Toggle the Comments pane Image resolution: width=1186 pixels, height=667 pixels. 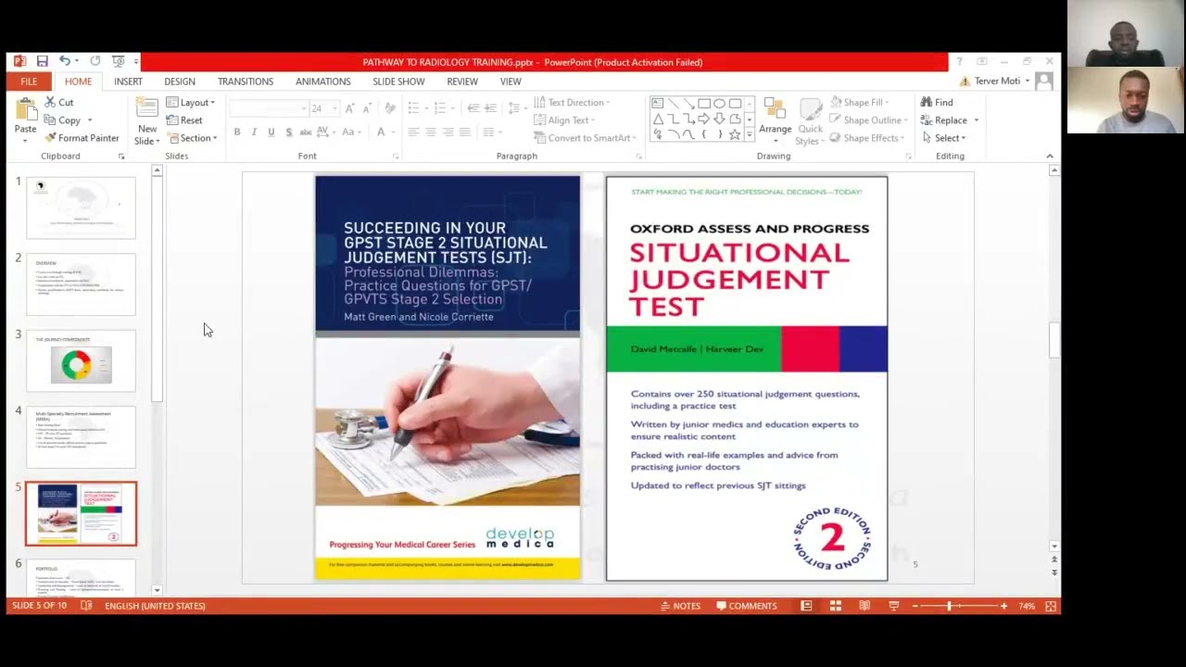tap(746, 606)
